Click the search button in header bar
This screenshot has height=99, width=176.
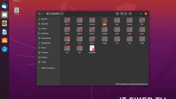click(117, 14)
